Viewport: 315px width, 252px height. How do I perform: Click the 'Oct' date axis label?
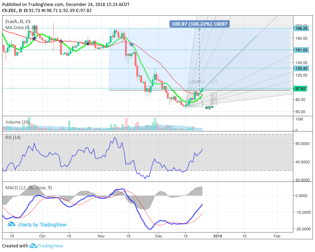(42, 236)
